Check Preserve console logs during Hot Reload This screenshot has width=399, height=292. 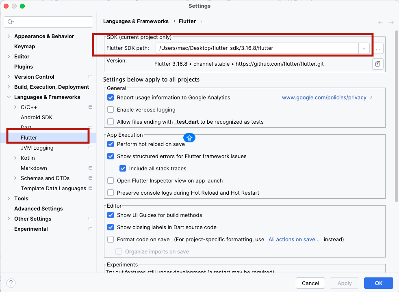click(x=111, y=193)
